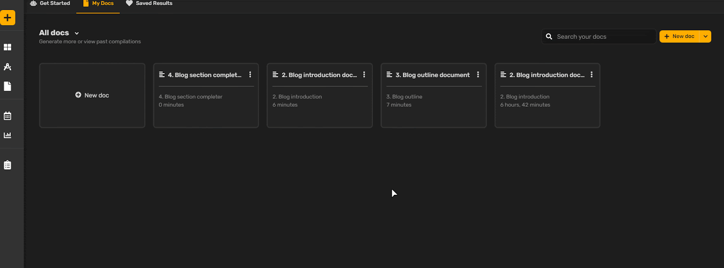Switch to the Get Started tab

[50, 4]
